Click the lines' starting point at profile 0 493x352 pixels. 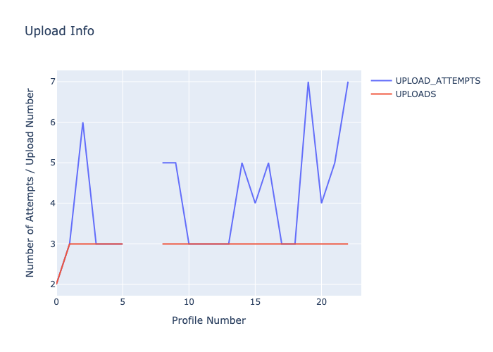click(x=56, y=284)
